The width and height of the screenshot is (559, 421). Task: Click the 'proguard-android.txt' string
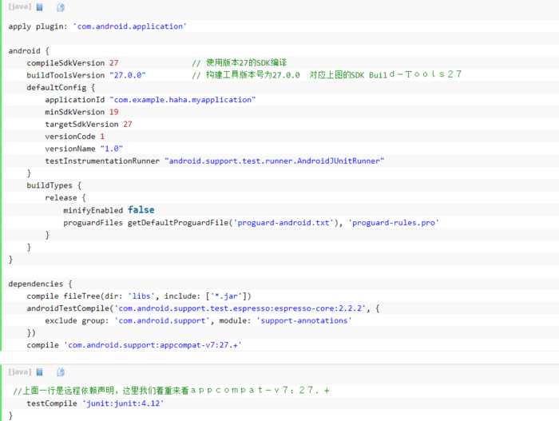click(x=283, y=223)
